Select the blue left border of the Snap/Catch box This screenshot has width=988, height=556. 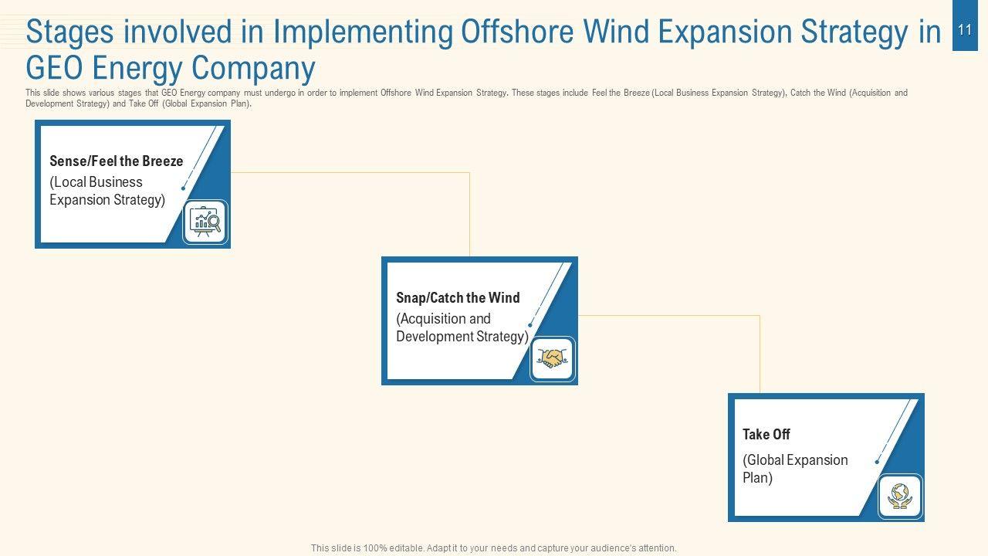pos(384,320)
